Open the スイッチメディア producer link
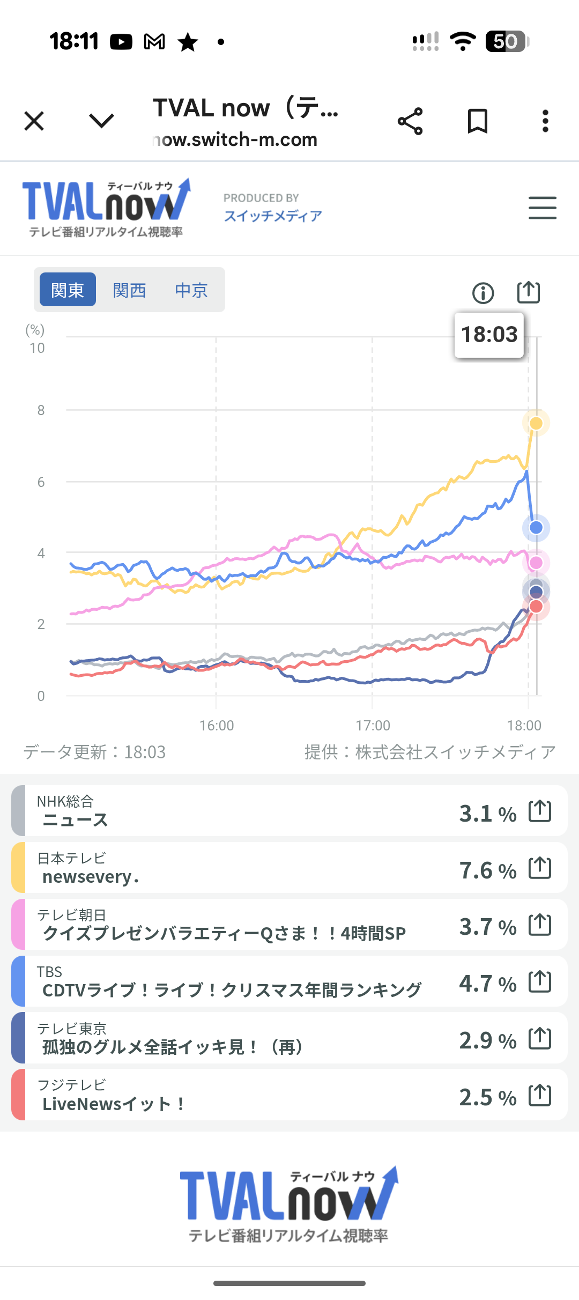This screenshot has height=1300, width=579. click(273, 216)
